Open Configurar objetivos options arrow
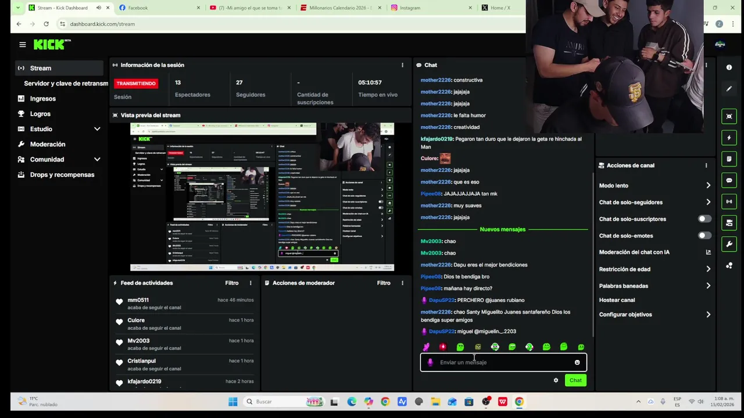This screenshot has height=418, width=744. click(x=708, y=315)
